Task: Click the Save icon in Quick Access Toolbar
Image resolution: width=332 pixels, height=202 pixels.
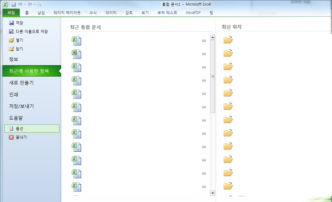Action: pos(14,4)
